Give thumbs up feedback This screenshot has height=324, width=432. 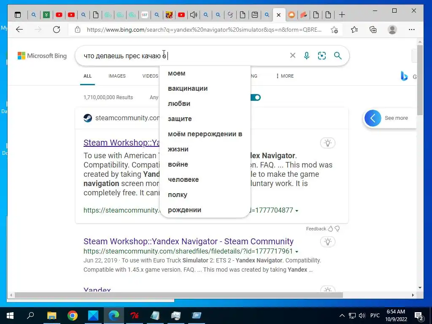[330, 229]
